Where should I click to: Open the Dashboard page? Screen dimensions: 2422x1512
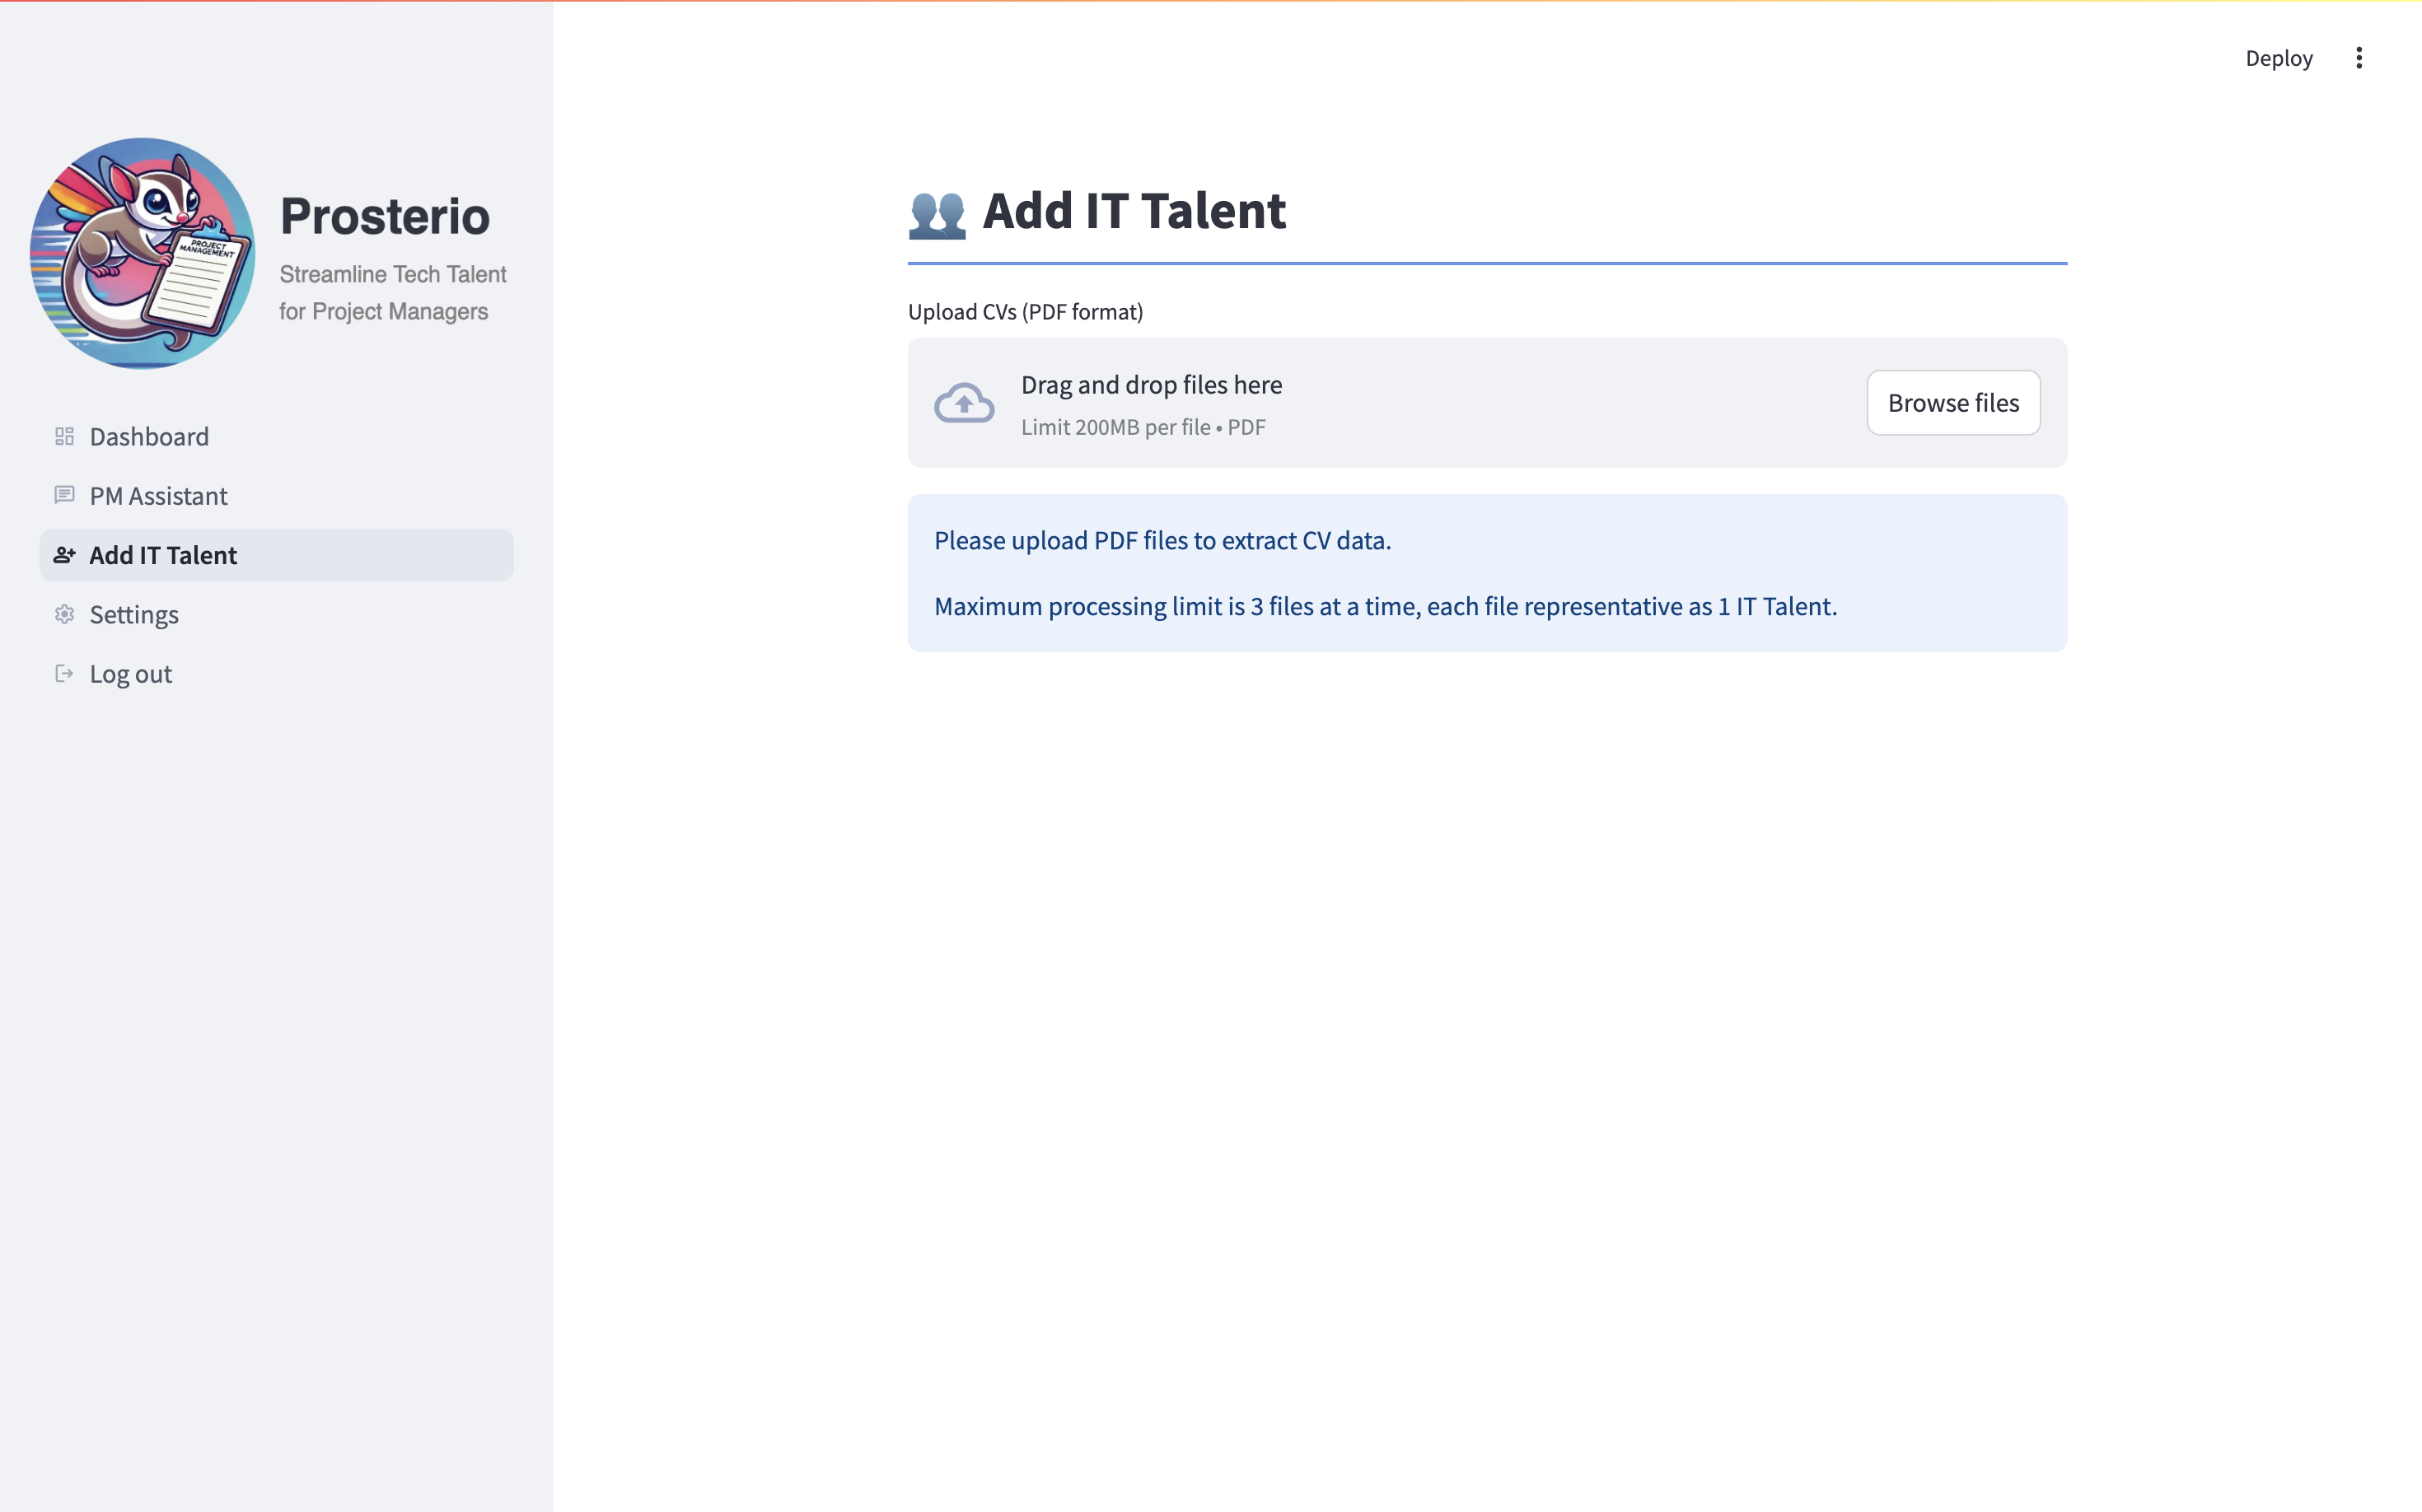tap(149, 436)
